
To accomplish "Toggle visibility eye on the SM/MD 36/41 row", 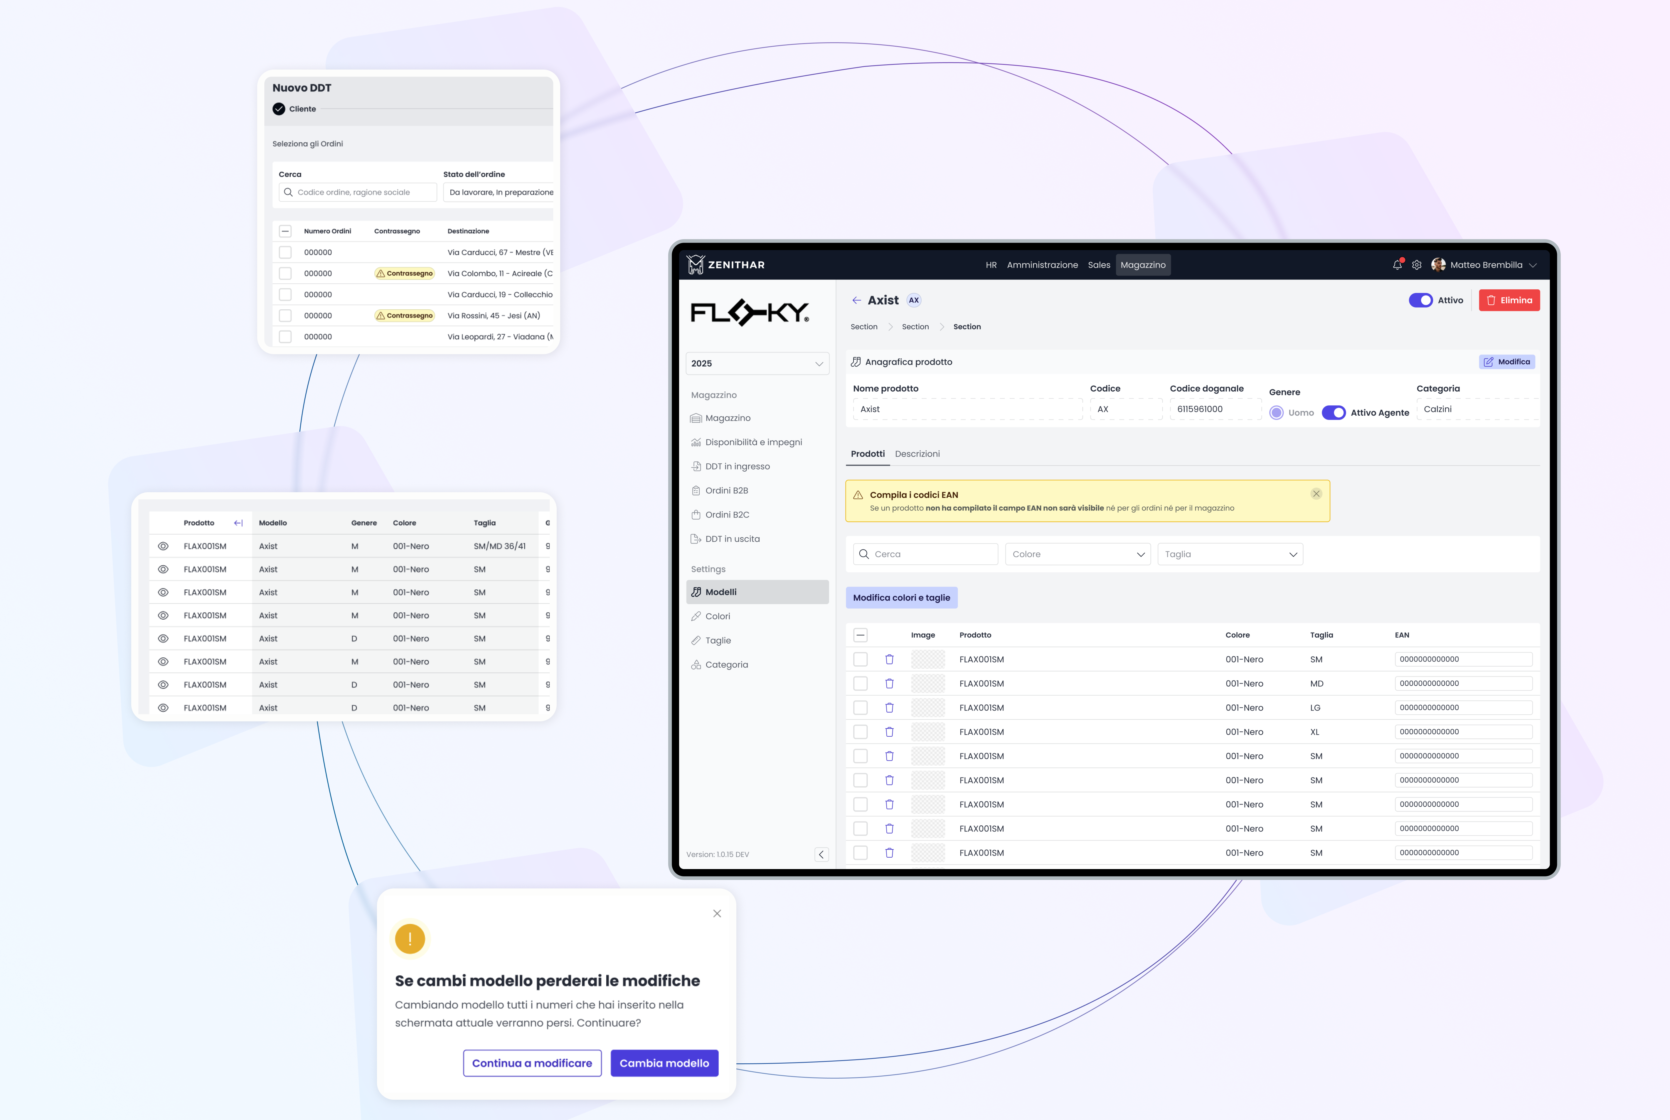I will 163,546.
